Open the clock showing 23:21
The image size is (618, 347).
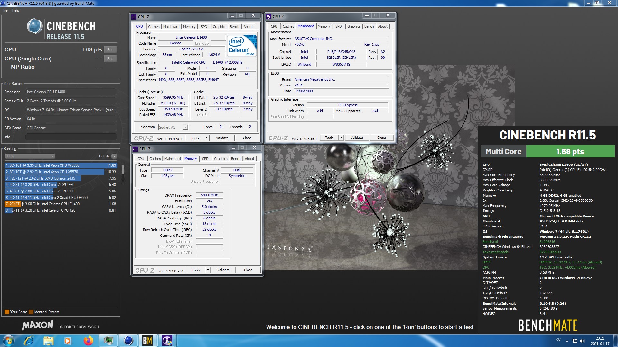tap(600, 341)
